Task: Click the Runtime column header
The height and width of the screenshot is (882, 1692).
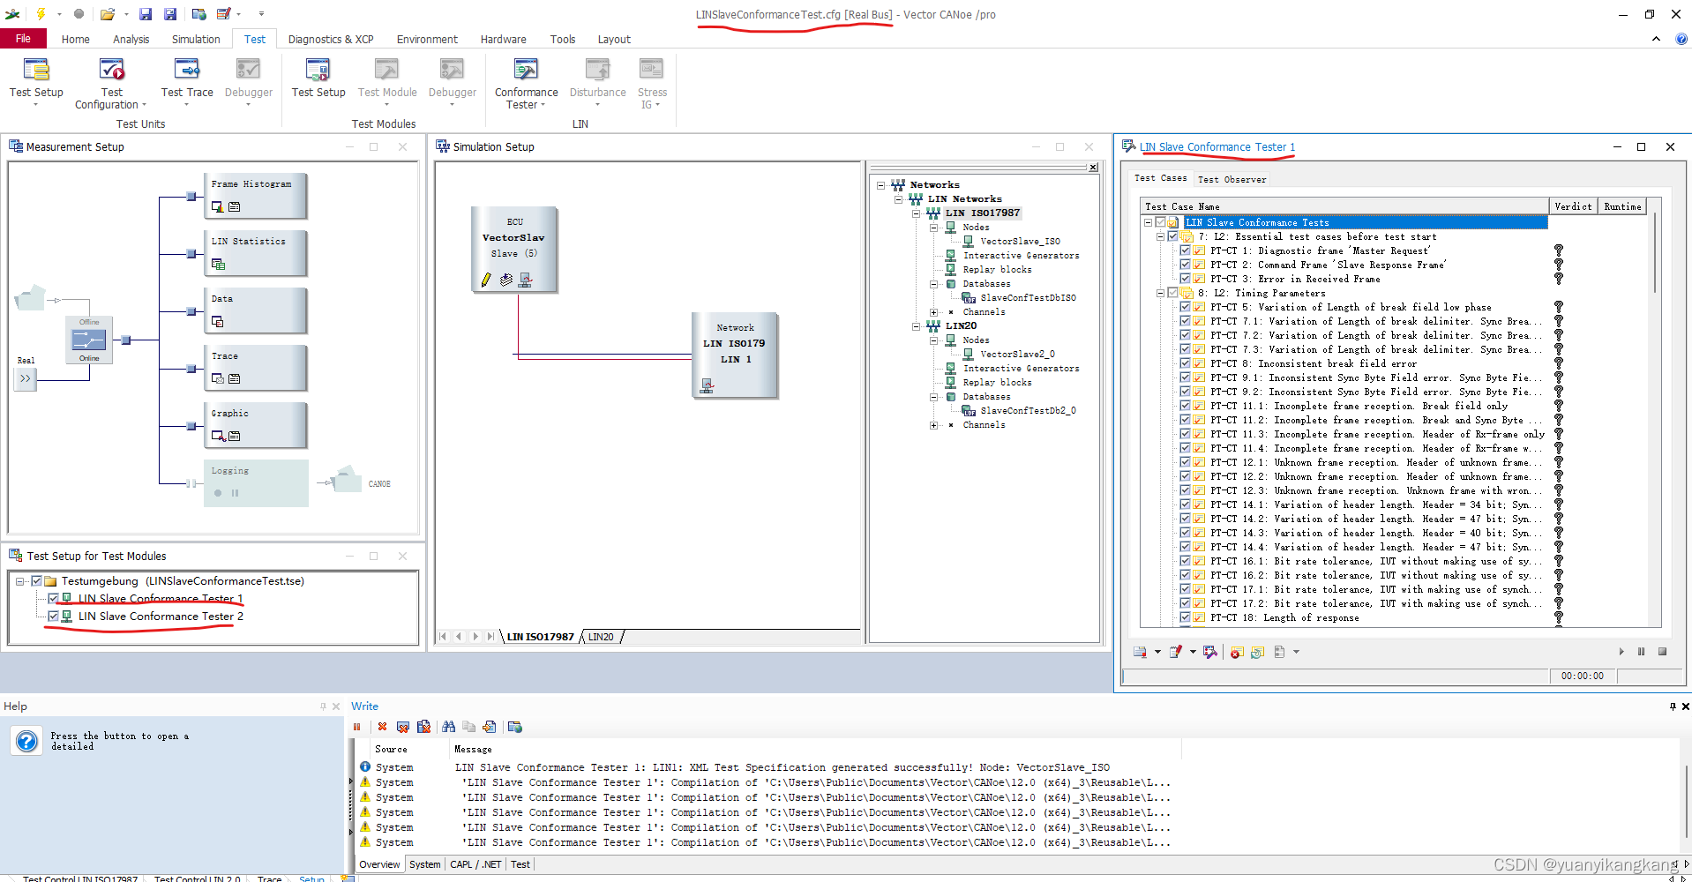Action: (x=1622, y=206)
